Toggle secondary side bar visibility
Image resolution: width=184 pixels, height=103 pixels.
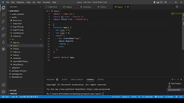tap(161, 2)
